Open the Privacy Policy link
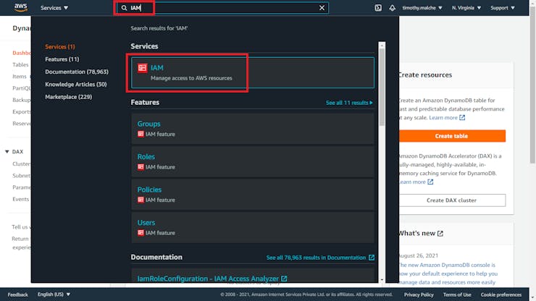536x301 pixels. coord(419,294)
